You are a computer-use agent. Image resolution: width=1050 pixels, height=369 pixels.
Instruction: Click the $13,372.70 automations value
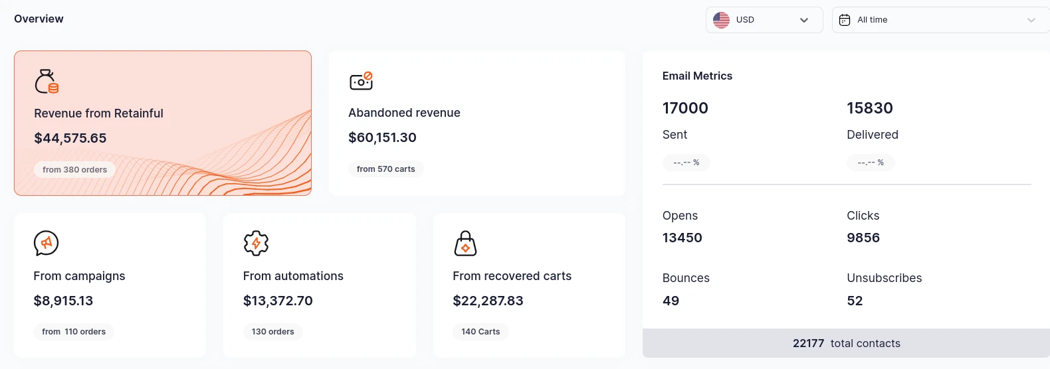tap(278, 301)
